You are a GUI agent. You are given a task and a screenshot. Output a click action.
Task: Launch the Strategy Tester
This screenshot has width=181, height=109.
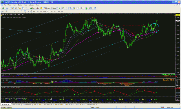click(x=27, y=8)
